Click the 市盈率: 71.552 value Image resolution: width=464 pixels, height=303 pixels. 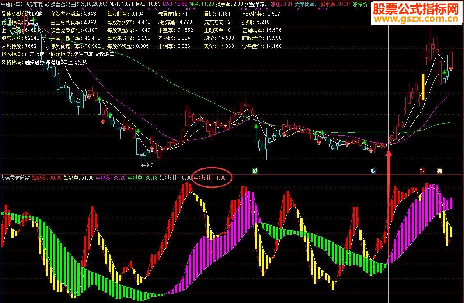tap(175, 30)
